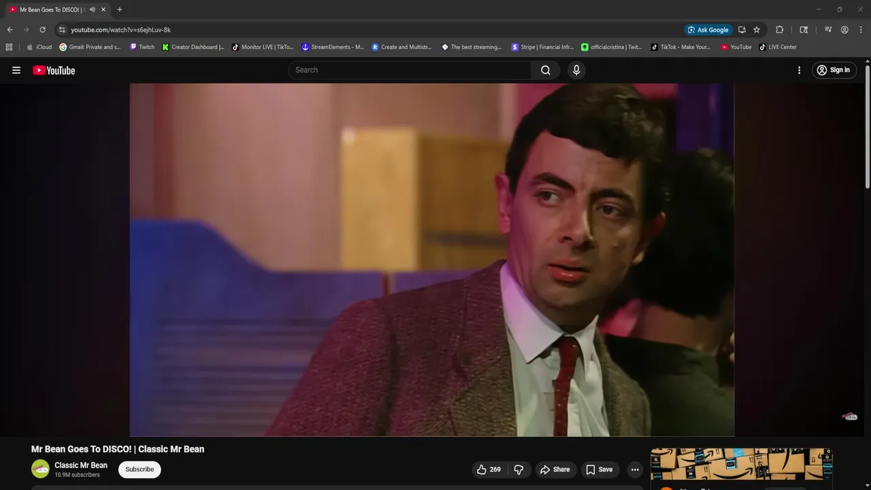
Task: Like the video with thumbs up
Action: 490,470
